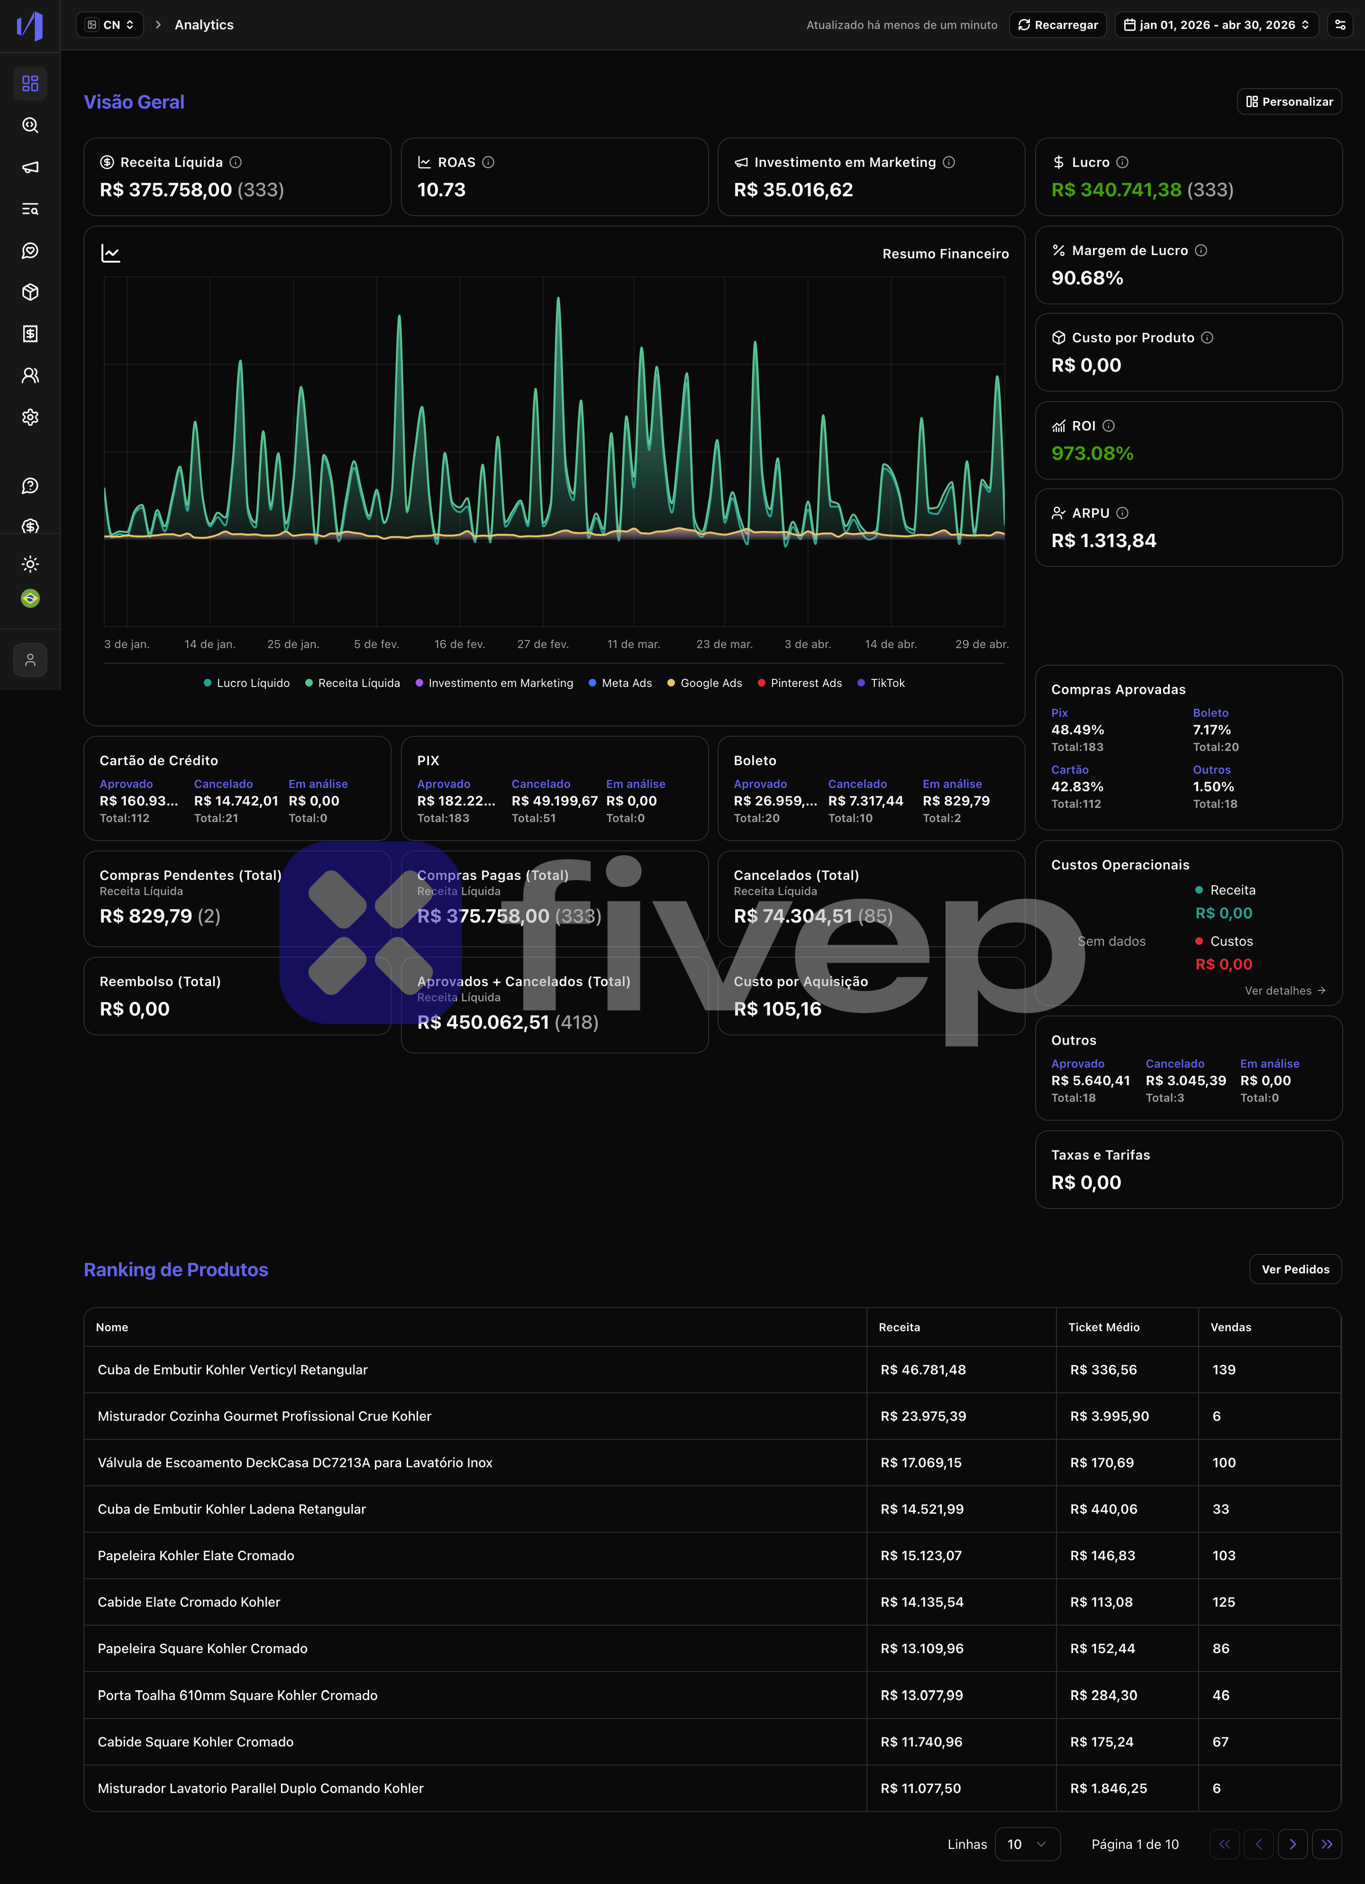
Task: Open the Linhas rows-per-page dropdown
Action: click(1027, 1844)
